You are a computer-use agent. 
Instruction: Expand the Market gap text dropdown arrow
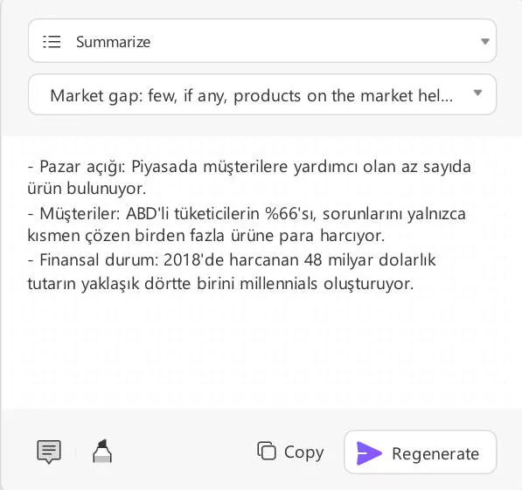click(477, 93)
